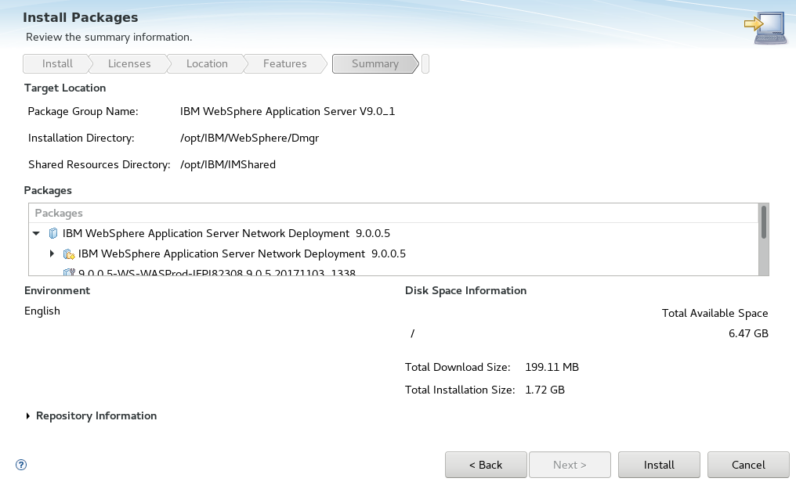Select the Summary wizard step
The image size is (796, 489).
(x=375, y=64)
